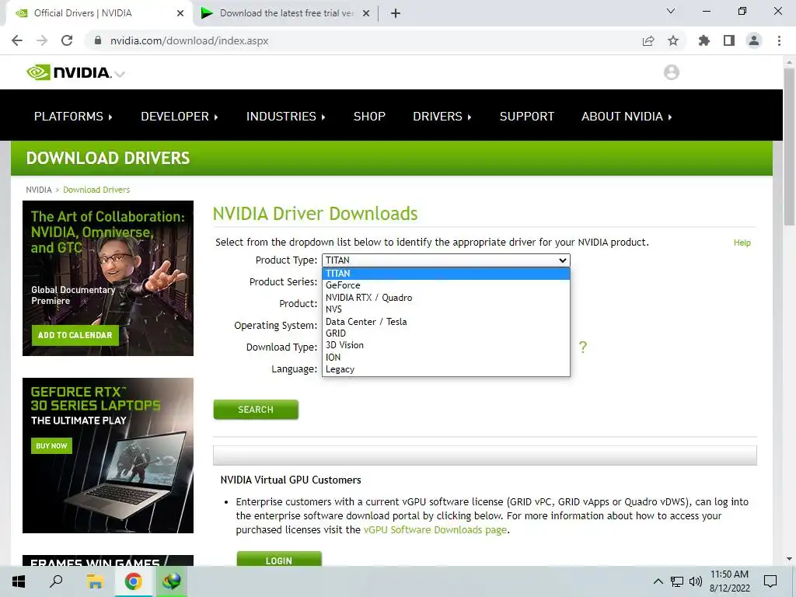Open the Chrome profile avatar
The image size is (796, 597).
click(x=754, y=40)
